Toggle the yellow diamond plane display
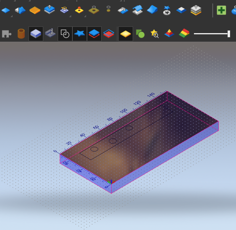Viewport: 236px width, 230px height. 126,34
